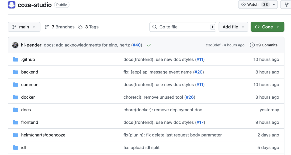Click the Go to file search field
The height and width of the screenshot is (155, 291).
point(183,27)
